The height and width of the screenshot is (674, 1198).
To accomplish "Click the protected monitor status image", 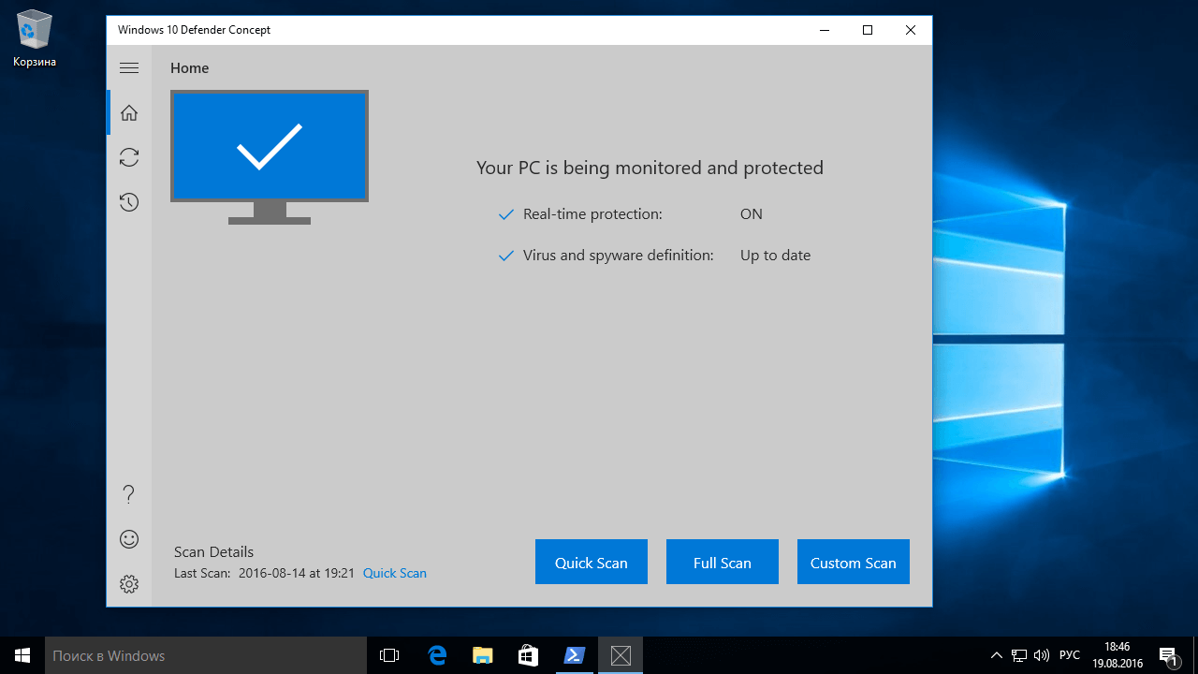I will click(x=270, y=154).
